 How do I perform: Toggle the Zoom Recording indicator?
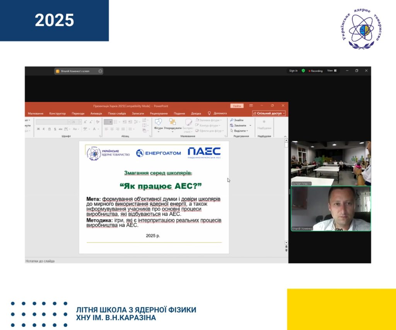[x=316, y=71]
